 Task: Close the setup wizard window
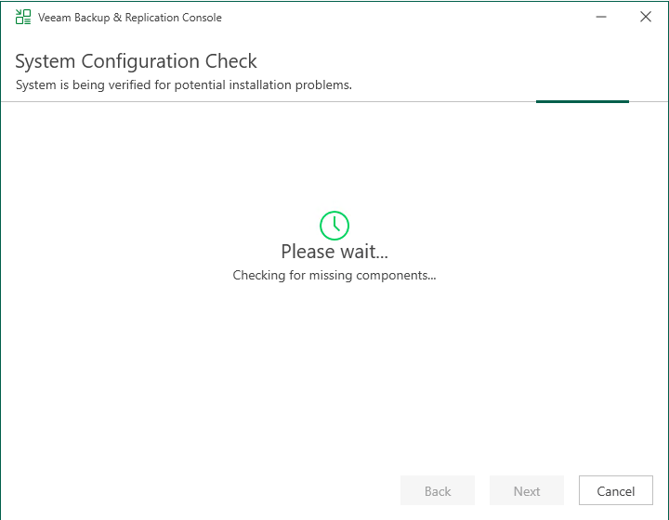646,17
